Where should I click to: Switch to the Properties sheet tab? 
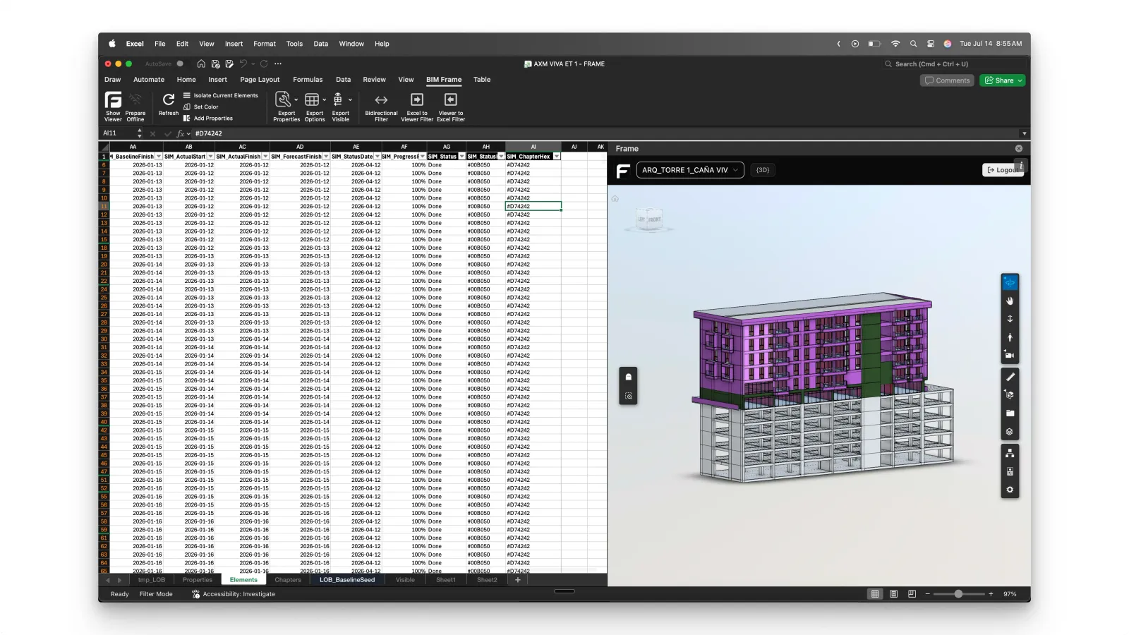point(198,580)
